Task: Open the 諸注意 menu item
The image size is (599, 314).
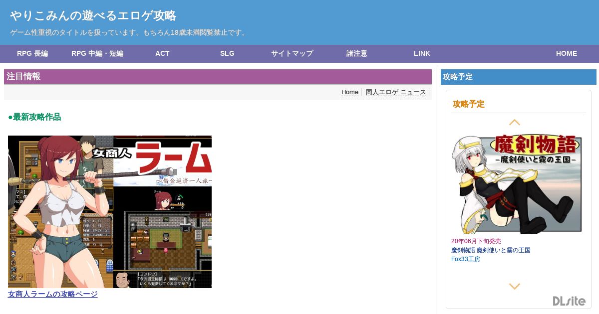Action: point(357,53)
